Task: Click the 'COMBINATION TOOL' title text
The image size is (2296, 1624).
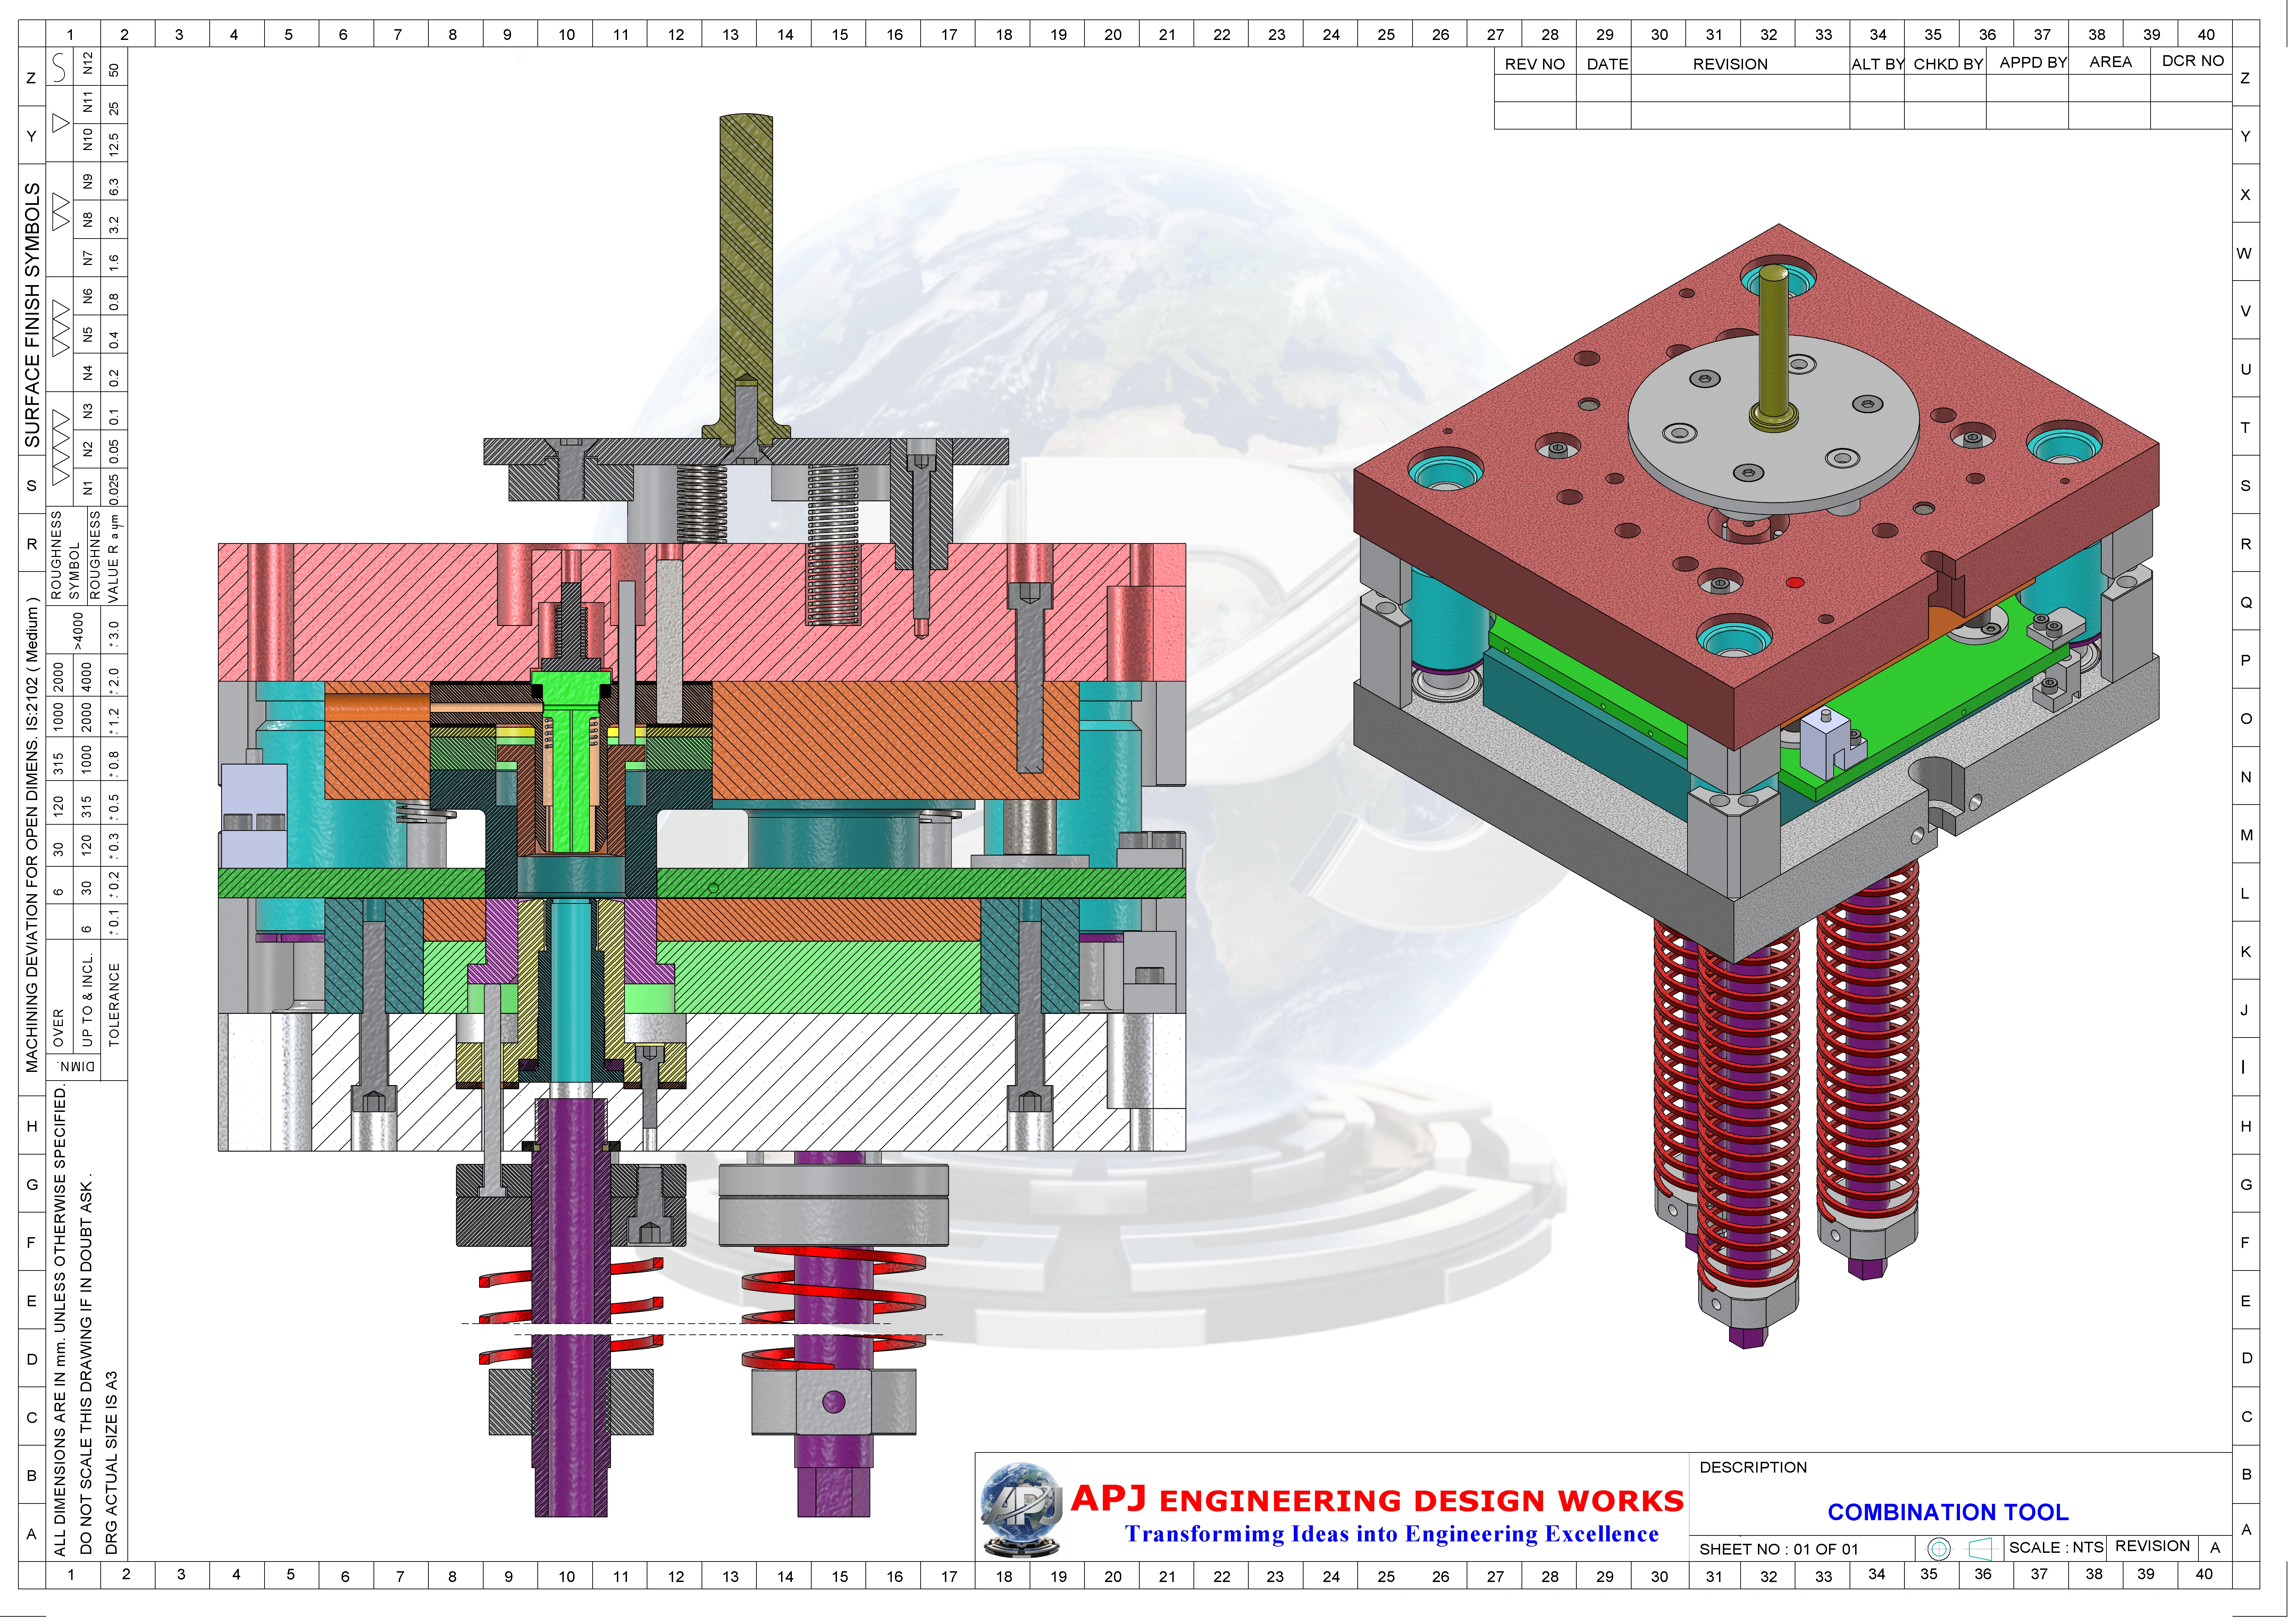Action: (1948, 1512)
